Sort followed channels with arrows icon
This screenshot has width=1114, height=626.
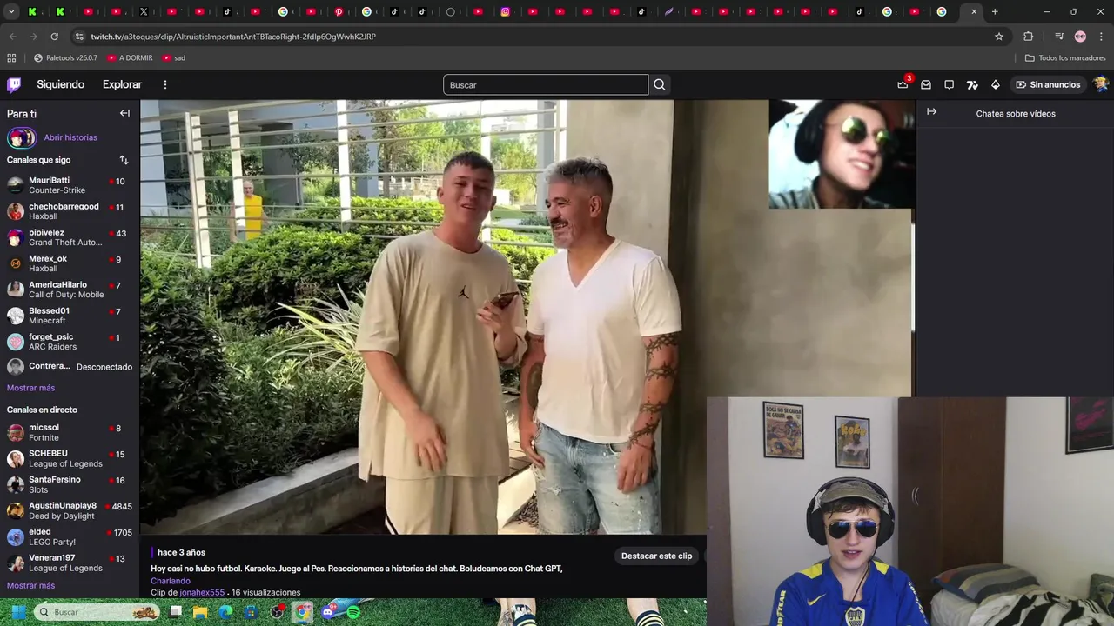point(124,160)
